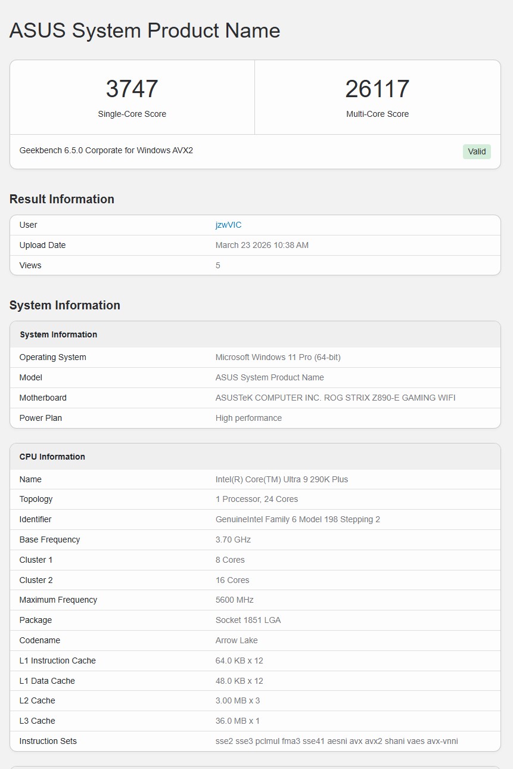Select the Single-Core Score value 3747
The image size is (513, 769).
click(132, 88)
